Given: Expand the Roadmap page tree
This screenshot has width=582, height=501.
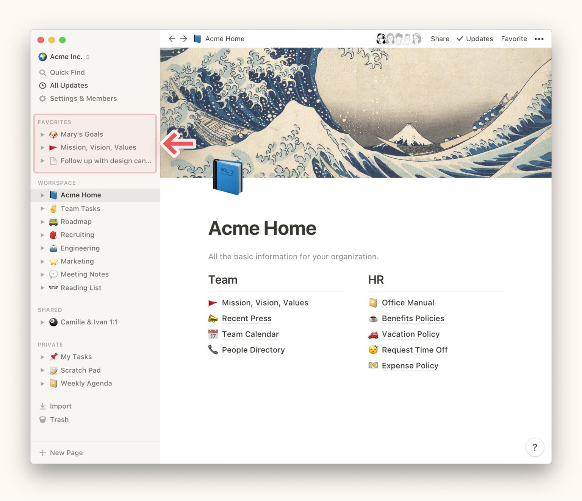Looking at the screenshot, I should pyautogui.click(x=42, y=222).
